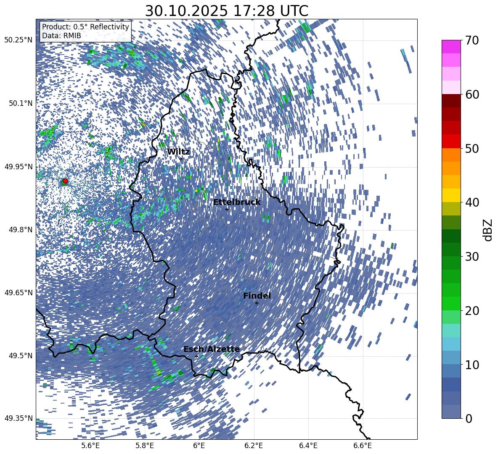This screenshot has height=454, width=498.
Task: Click the bright green swatch above the 20 tick
Action: (451, 303)
